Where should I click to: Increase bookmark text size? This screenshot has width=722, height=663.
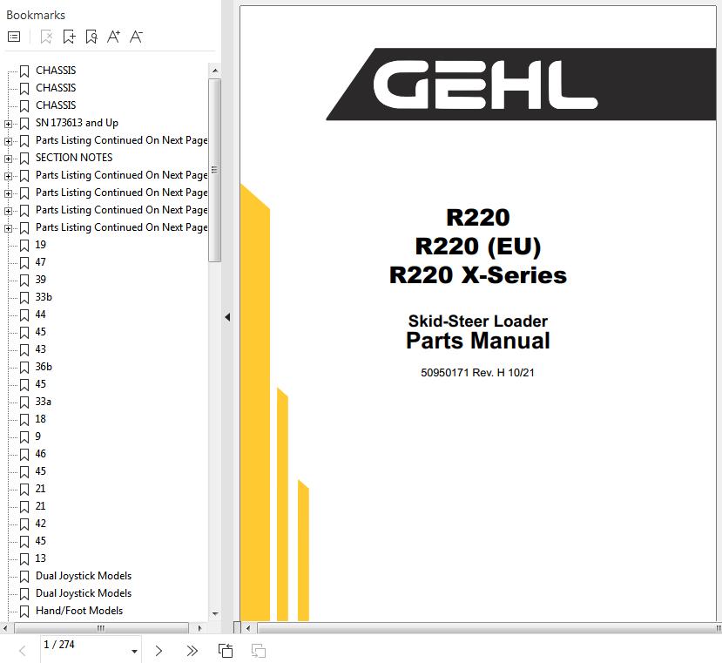point(113,37)
